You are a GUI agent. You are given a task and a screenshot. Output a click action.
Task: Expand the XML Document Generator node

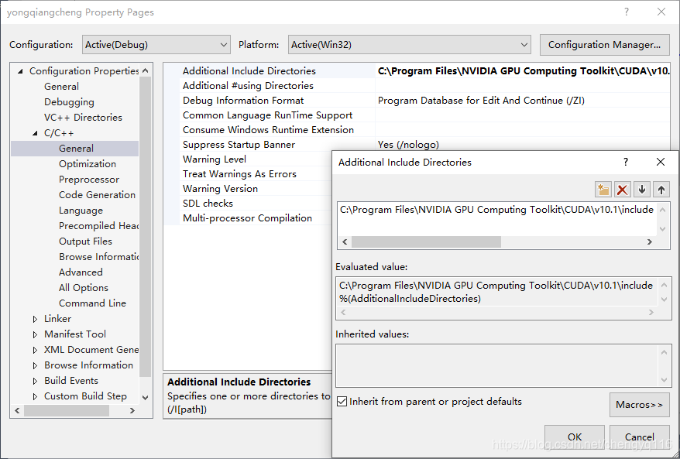coord(35,350)
